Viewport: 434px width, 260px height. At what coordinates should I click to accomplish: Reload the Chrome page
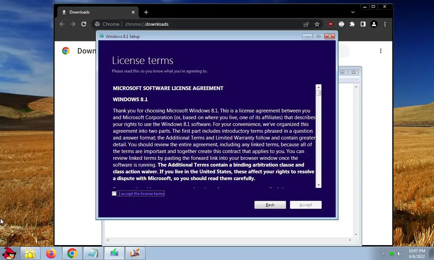[x=84, y=24]
